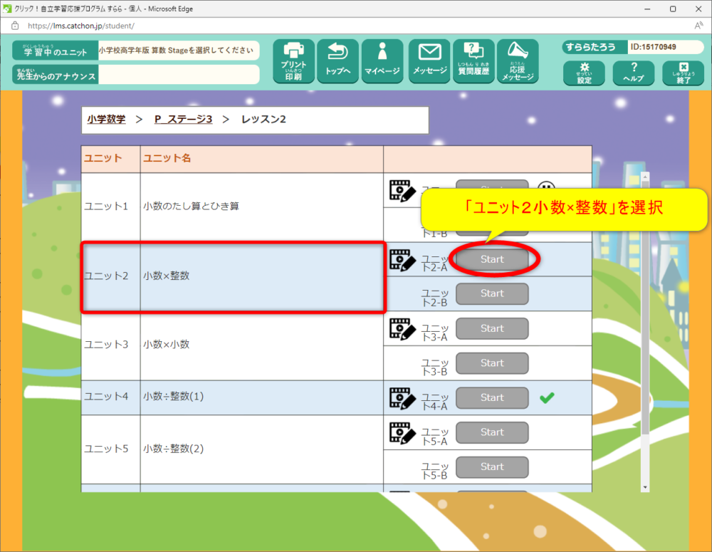Click the ID:15170949 text

point(653,47)
